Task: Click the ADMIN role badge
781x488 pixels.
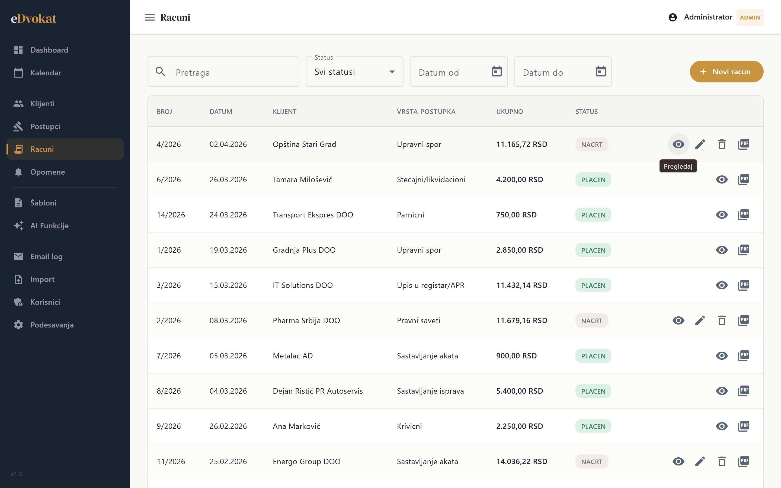Action: (750, 17)
